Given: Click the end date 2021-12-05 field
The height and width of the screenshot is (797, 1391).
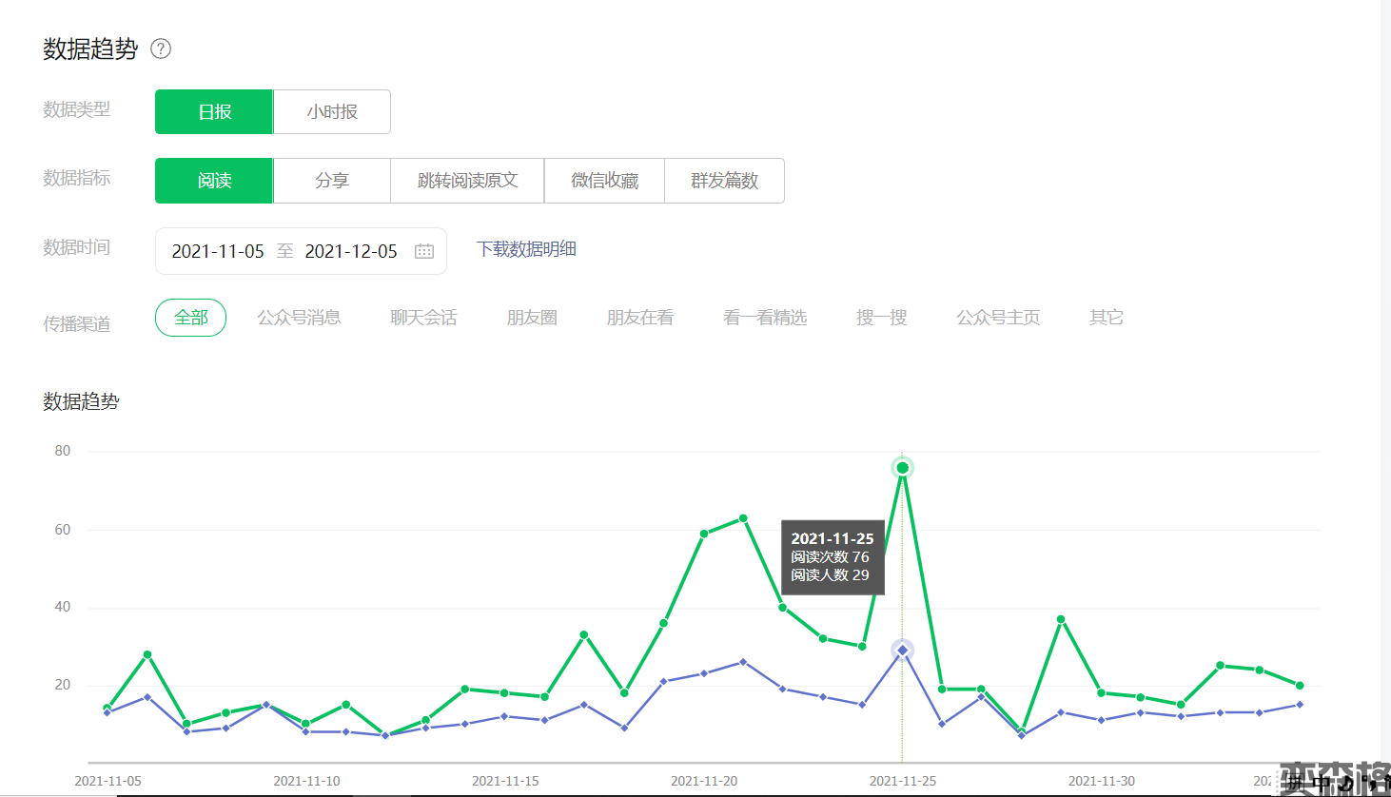Looking at the screenshot, I should pyautogui.click(x=351, y=251).
